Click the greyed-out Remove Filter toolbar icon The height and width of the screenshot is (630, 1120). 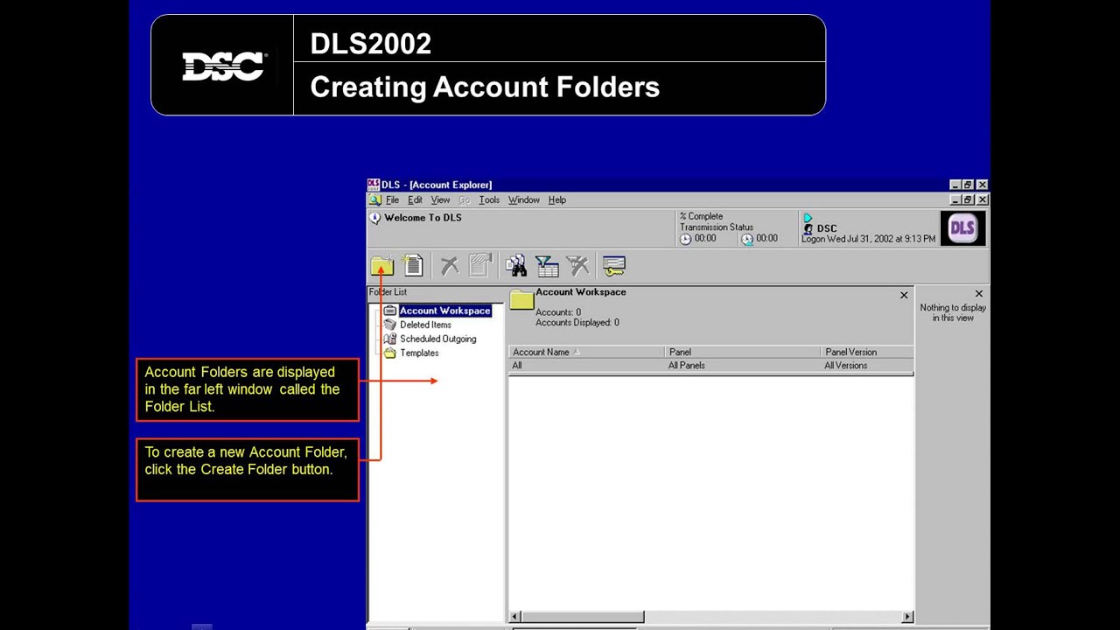click(577, 265)
